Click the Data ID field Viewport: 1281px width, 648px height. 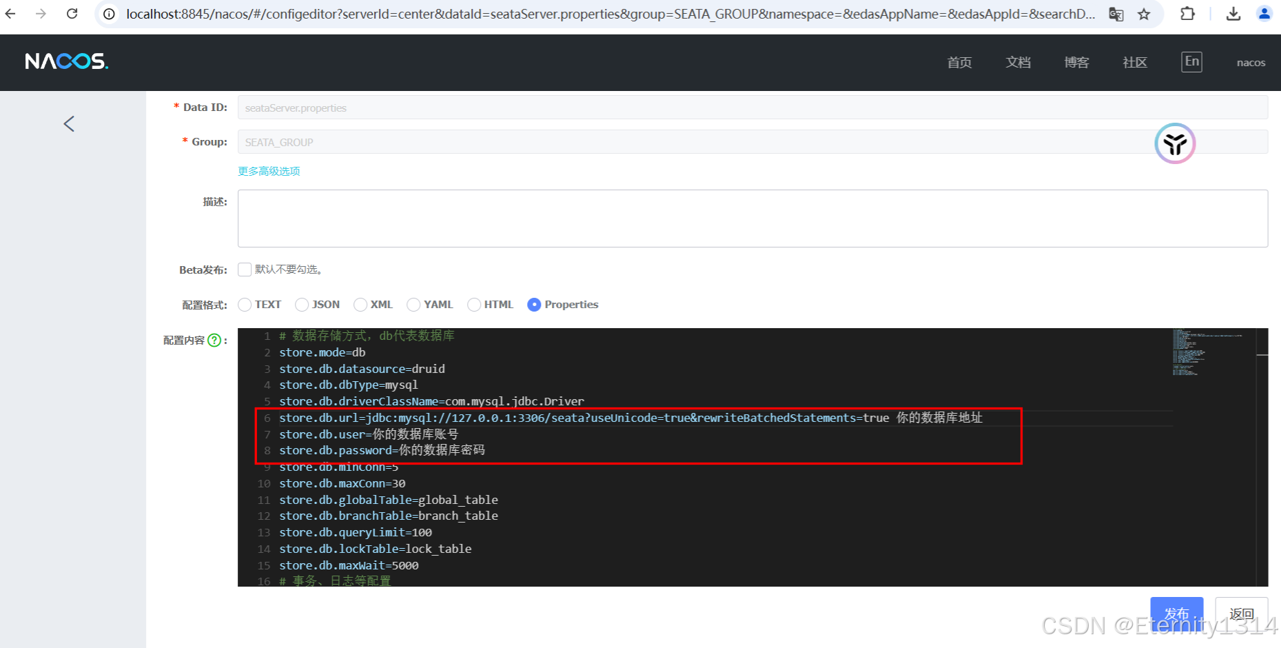[x=752, y=108]
